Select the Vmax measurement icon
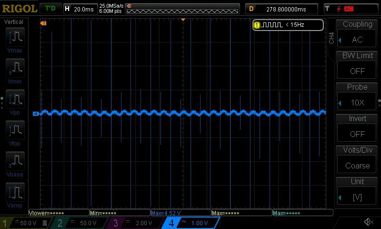This screenshot has height=229, width=381. point(15,37)
